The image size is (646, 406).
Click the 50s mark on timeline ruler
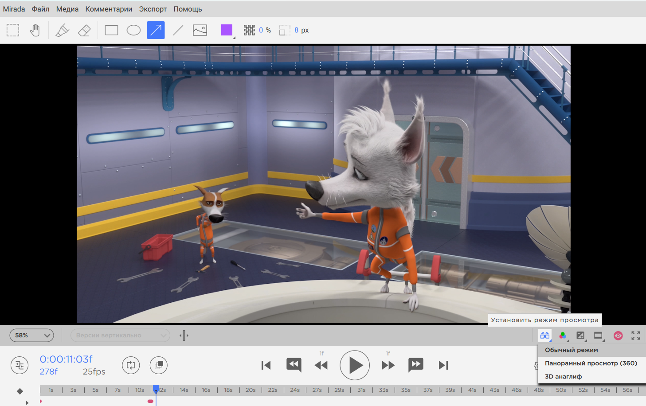point(561,390)
